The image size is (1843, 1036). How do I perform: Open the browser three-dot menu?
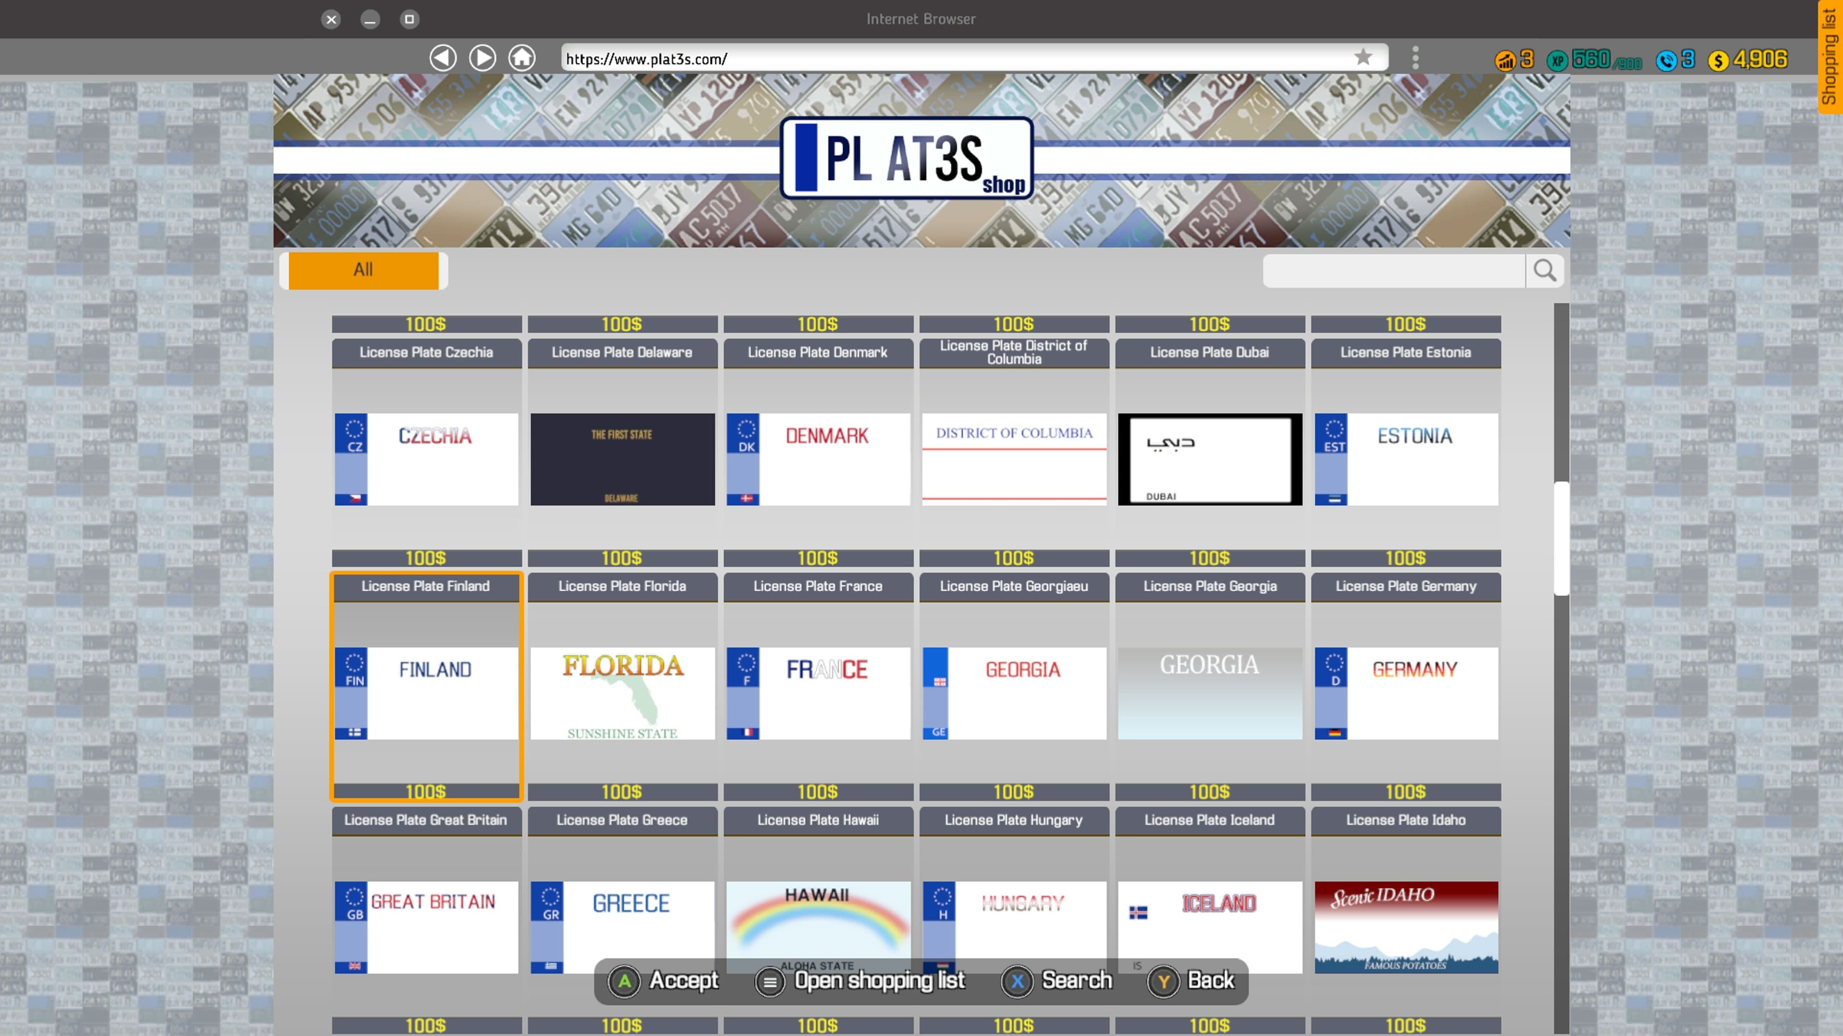pyautogui.click(x=1415, y=58)
